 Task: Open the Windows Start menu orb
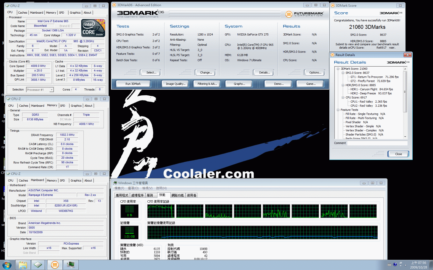7,265
